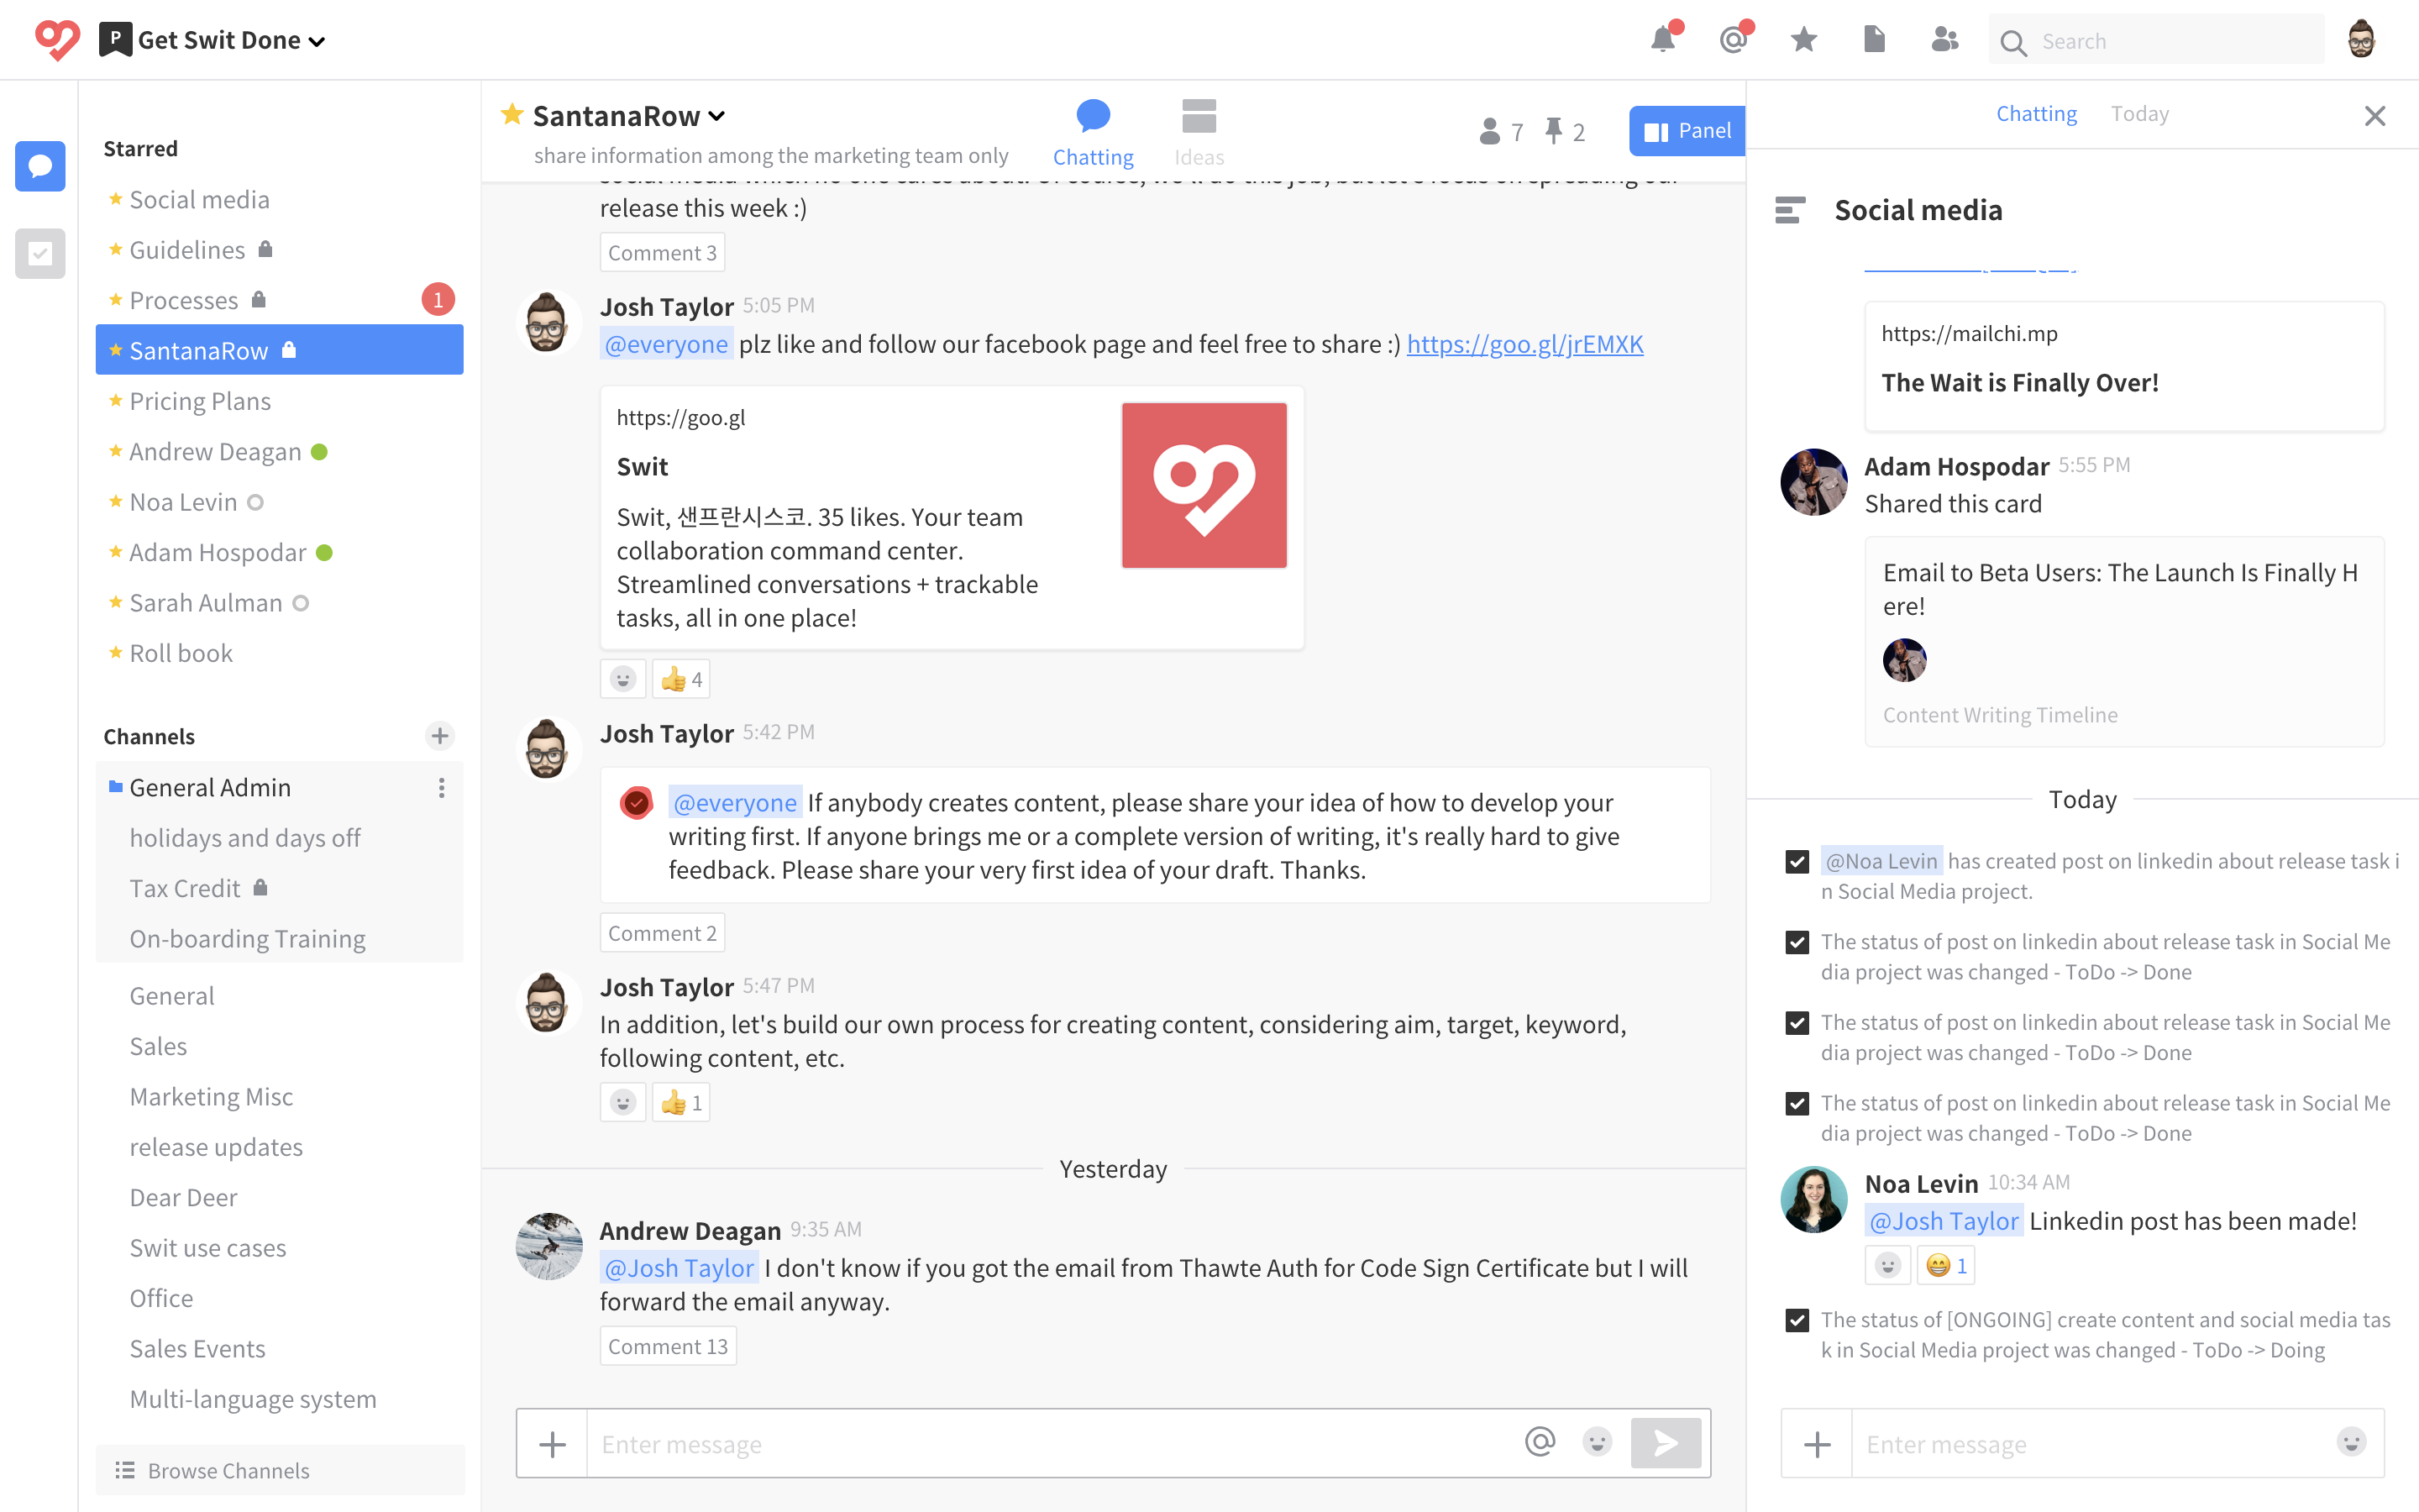
Task: Open the files document icon
Action: tap(1874, 41)
